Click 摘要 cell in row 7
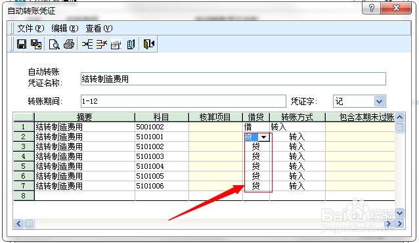 (85, 186)
